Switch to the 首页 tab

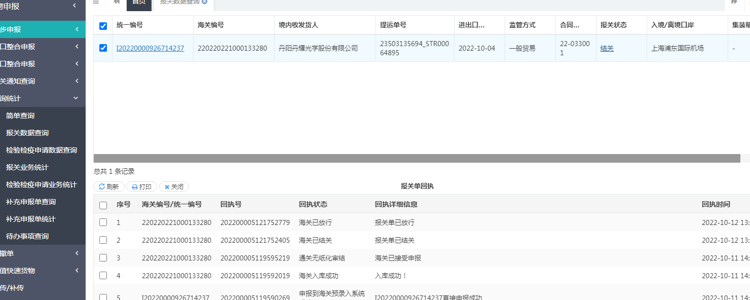(138, 2)
